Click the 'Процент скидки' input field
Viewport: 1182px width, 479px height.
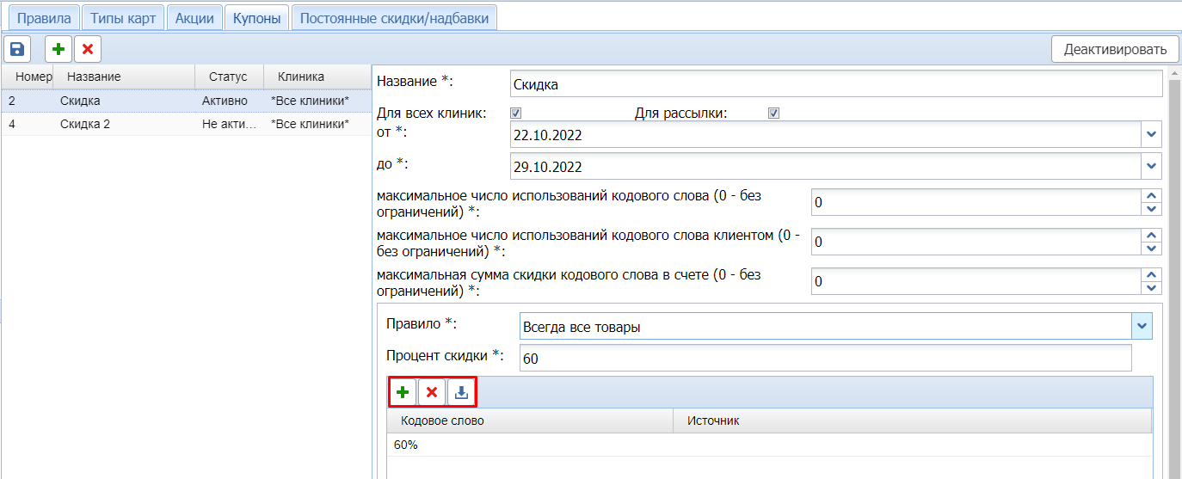click(x=824, y=359)
